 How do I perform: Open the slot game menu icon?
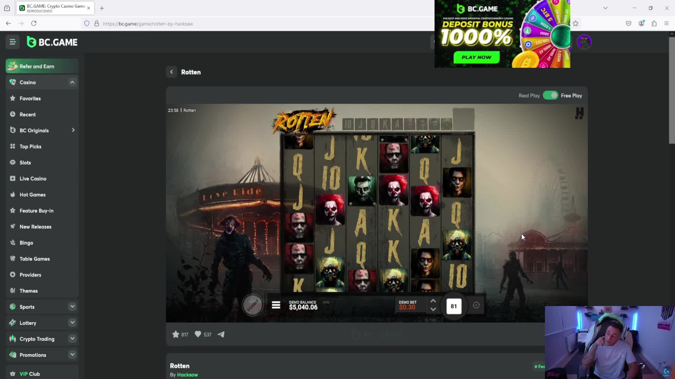pyautogui.click(x=276, y=305)
